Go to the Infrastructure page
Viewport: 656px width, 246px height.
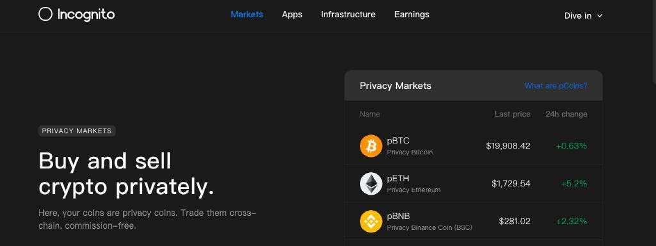point(348,14)
